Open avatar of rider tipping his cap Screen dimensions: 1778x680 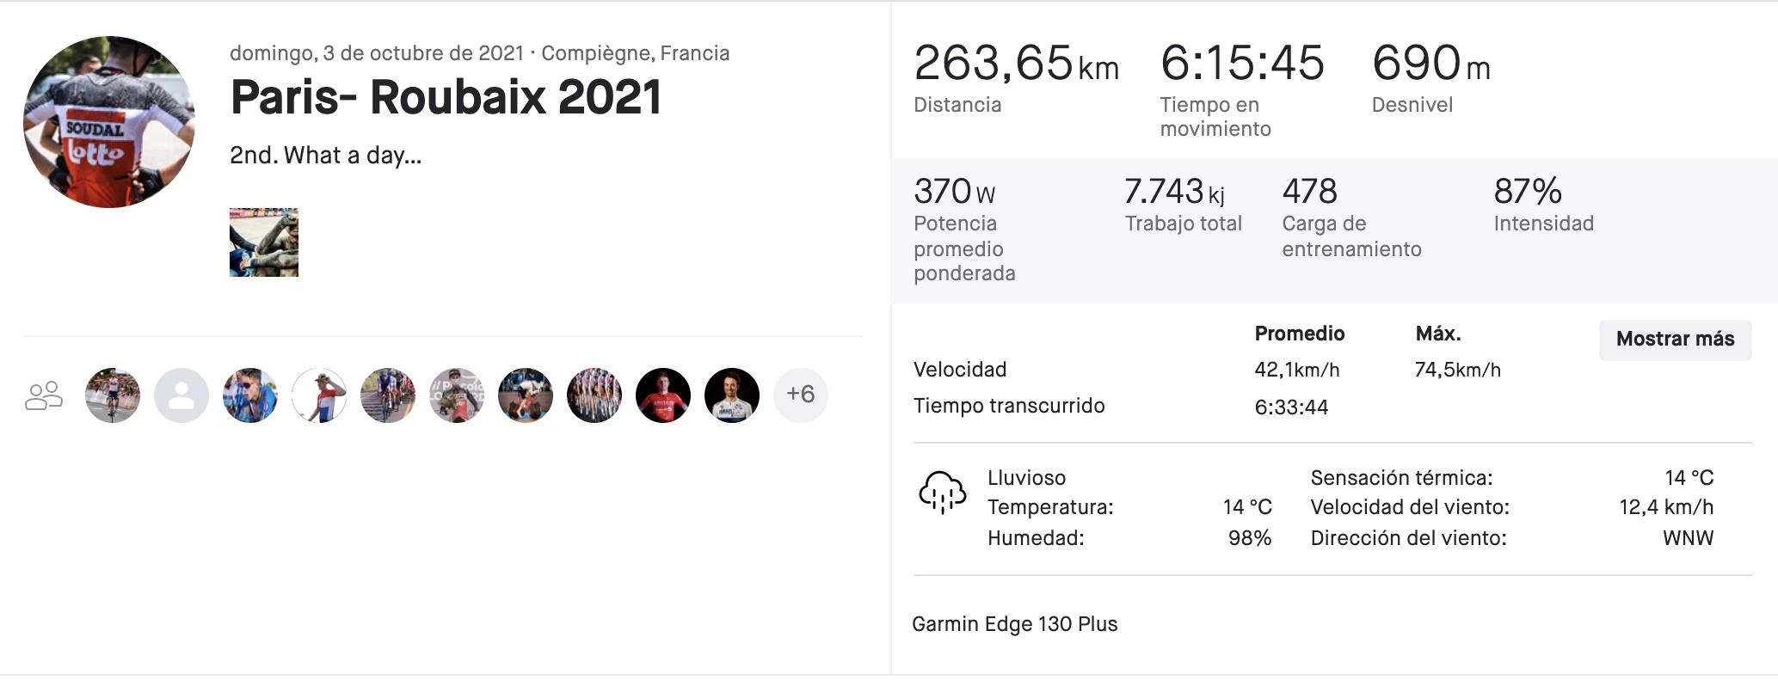pyautogui.click(x=319, y=395)
